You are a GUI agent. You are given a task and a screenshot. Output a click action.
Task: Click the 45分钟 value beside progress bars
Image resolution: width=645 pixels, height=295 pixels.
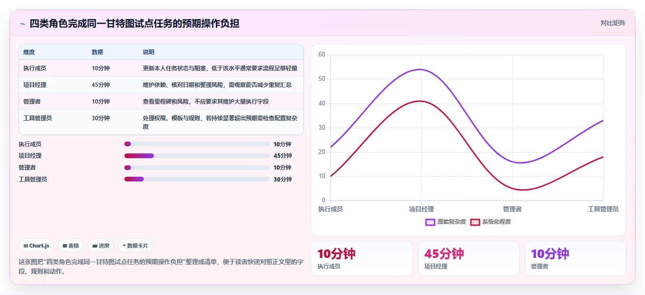click(283, 156)
